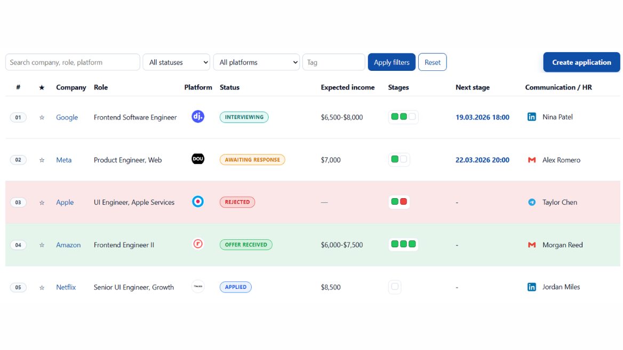Click the REJECTED status badge
This screenshot has height=350, width=623.
(237, 202)
